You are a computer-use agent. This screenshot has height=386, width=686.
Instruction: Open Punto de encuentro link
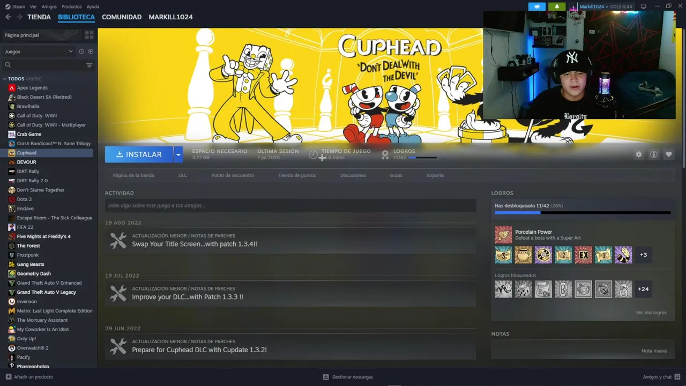233,175
